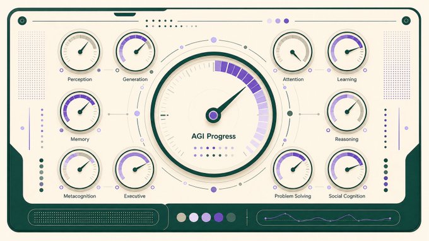
Task: Click the top-right corner screw button
Action: (x=406, y=21)
